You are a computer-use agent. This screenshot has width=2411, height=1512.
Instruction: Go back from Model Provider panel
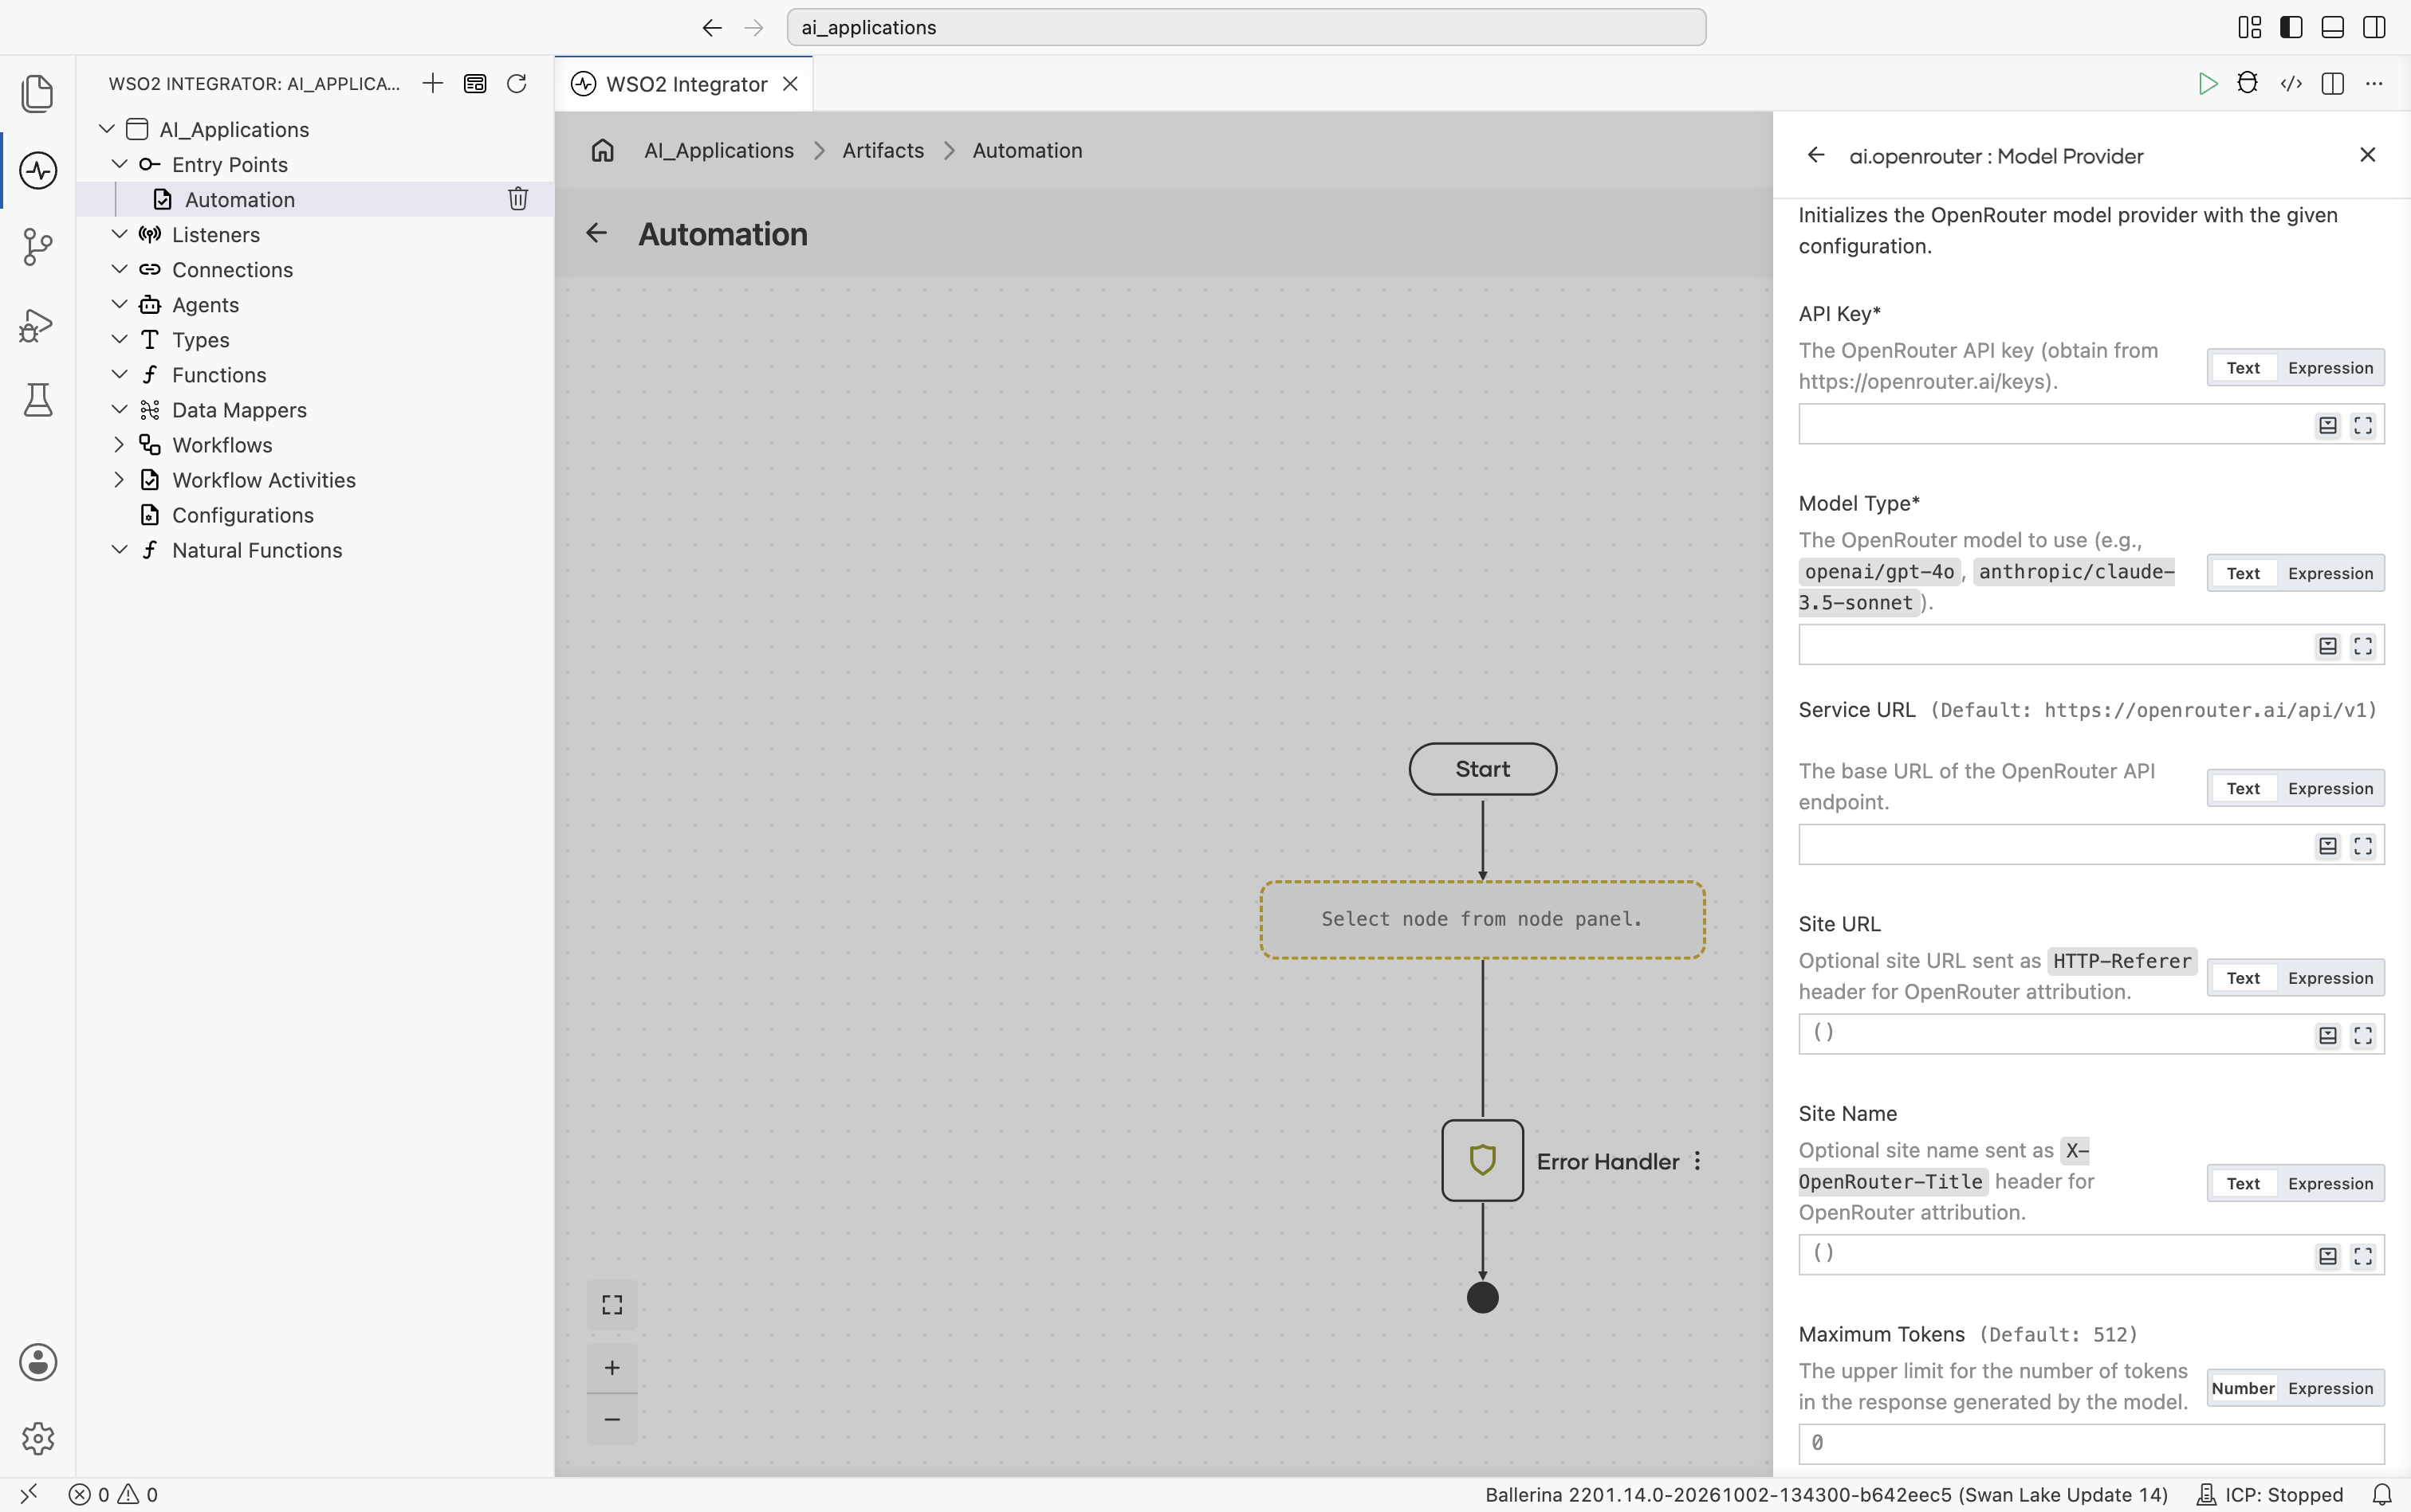tap(1815, 155)
